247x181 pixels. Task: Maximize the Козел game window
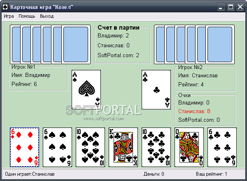(231, 7)
